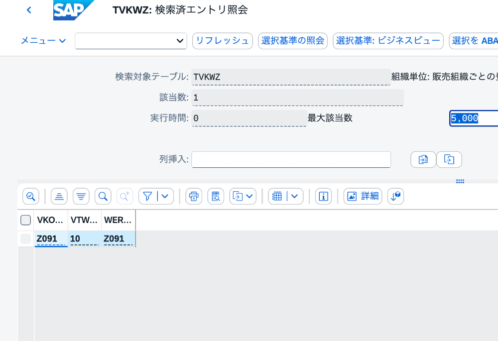Sort ascending with the toolbar icon

59,196
